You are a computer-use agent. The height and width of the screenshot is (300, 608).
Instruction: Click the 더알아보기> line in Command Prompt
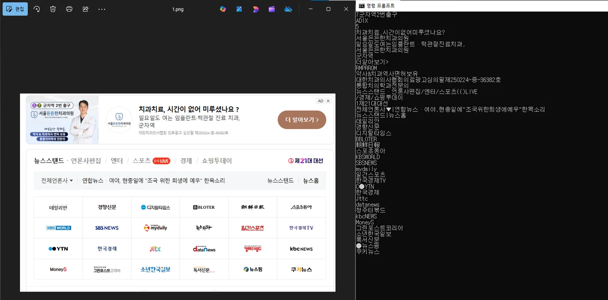point(372,62)
